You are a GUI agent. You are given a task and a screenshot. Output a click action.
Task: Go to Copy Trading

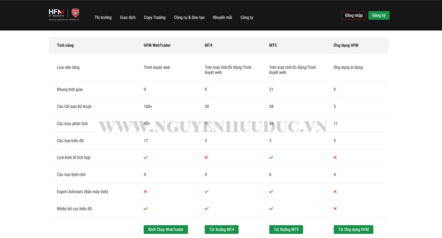[155, 18]
